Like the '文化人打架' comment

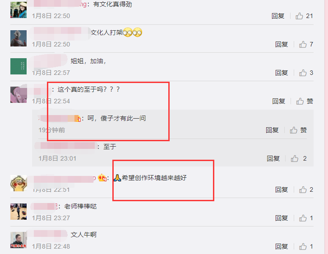(x=306, y=44)
